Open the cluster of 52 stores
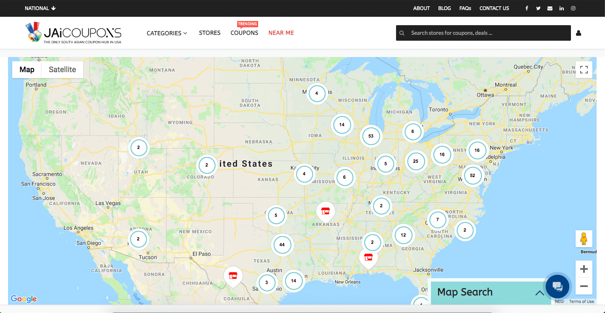 click(473, 175)
